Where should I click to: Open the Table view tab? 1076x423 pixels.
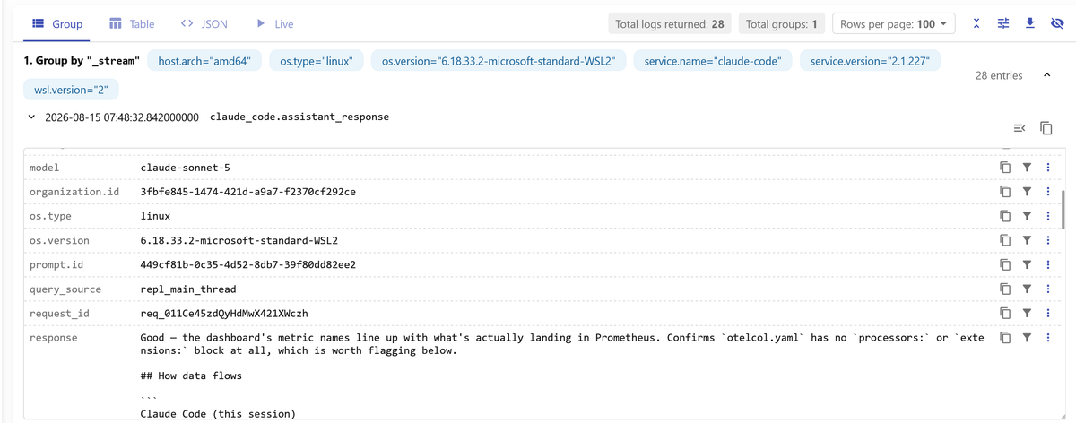(x=131, y=24)
